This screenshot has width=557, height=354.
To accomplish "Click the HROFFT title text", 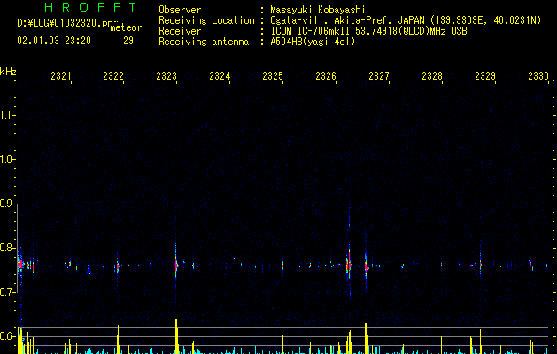I will pyautogui.click(x=91, y=7).
